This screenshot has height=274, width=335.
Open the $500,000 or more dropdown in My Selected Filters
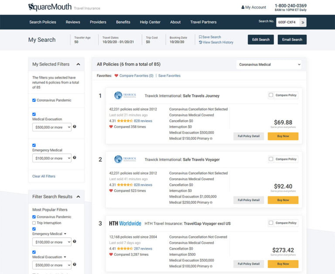click(x=52, y=127)
